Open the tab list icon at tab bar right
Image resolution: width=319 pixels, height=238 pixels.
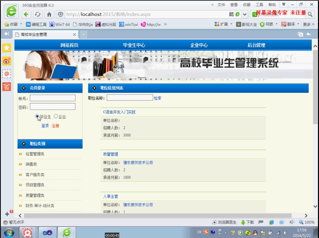click(300, 34)
